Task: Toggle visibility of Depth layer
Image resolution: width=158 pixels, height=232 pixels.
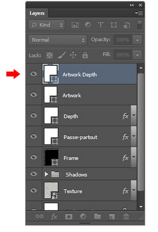Action: 34,115
